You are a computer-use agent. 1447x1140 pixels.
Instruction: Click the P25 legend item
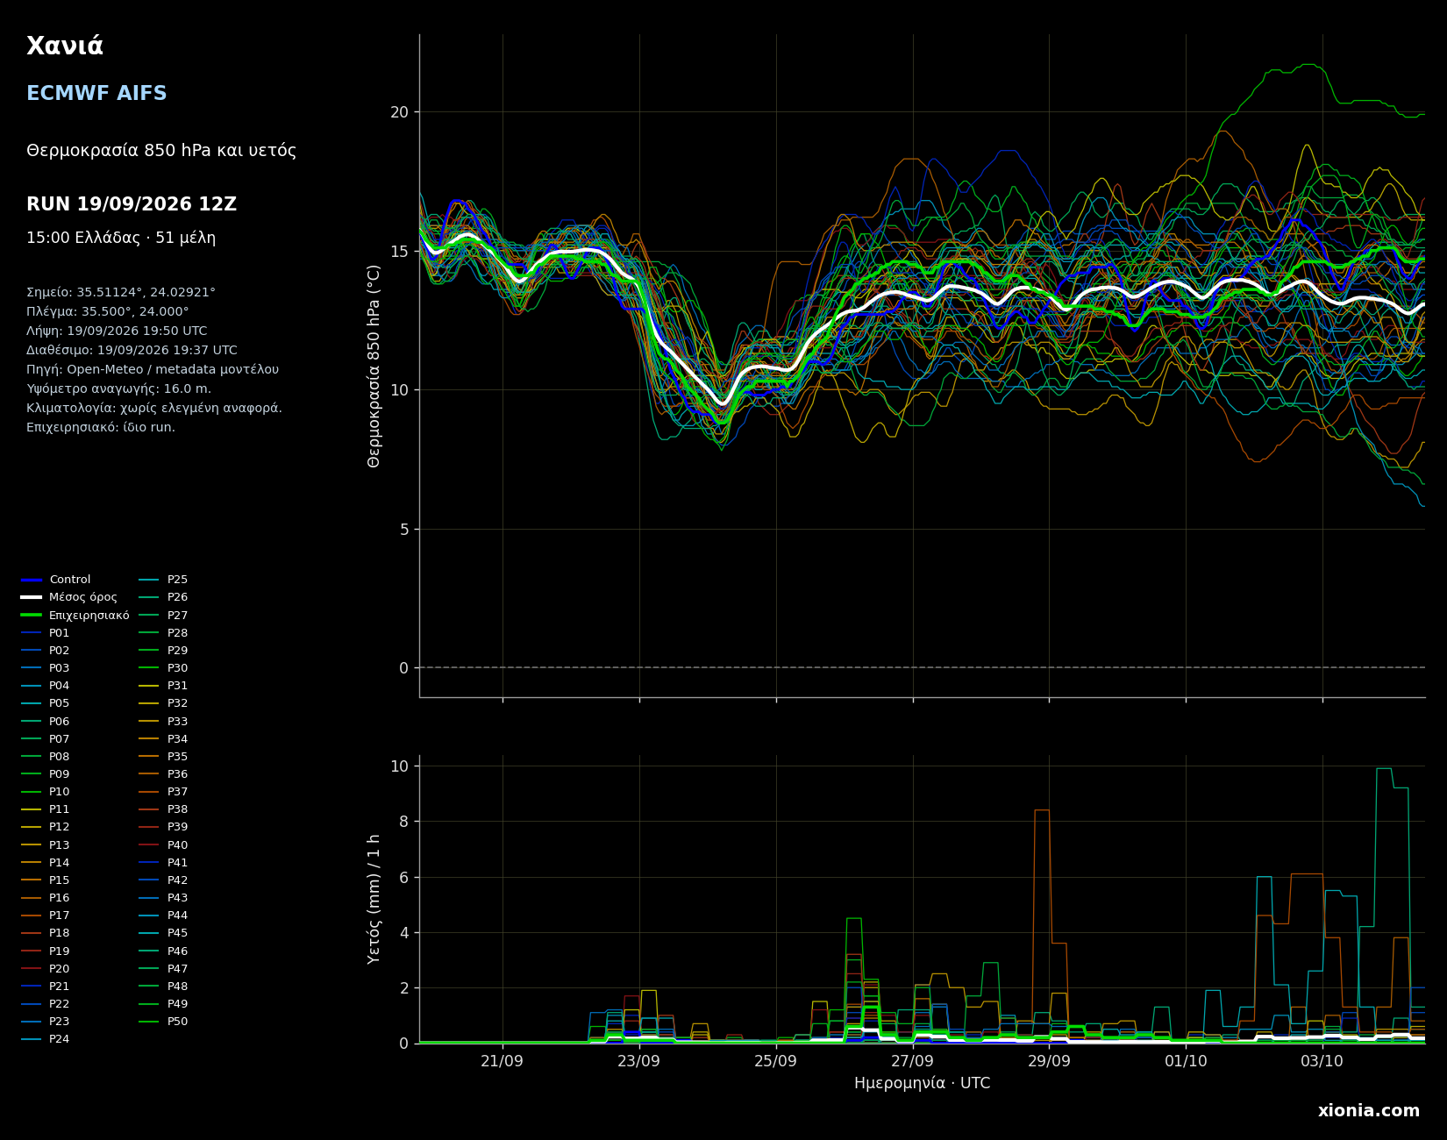[164, 580]
